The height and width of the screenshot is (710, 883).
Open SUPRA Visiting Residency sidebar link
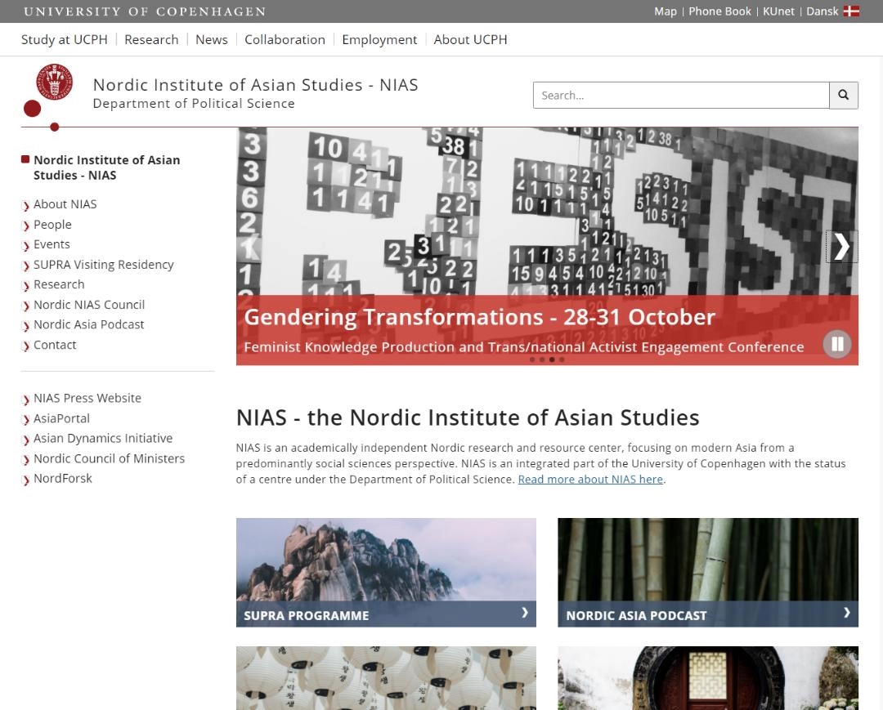[104, 265]
